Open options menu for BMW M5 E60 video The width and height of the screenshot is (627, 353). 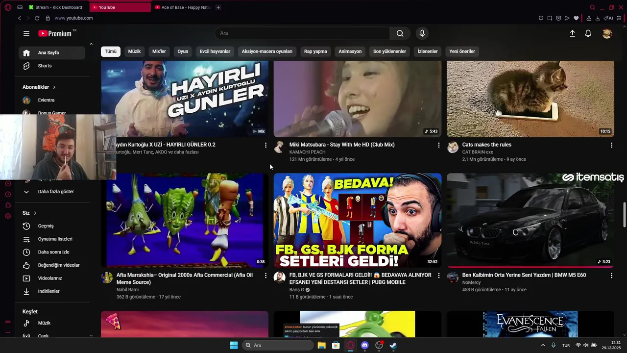611,276
